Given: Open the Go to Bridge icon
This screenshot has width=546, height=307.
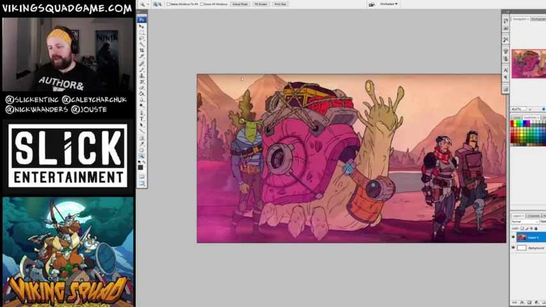Looking at the screenshot, I should tap(372, 4).
